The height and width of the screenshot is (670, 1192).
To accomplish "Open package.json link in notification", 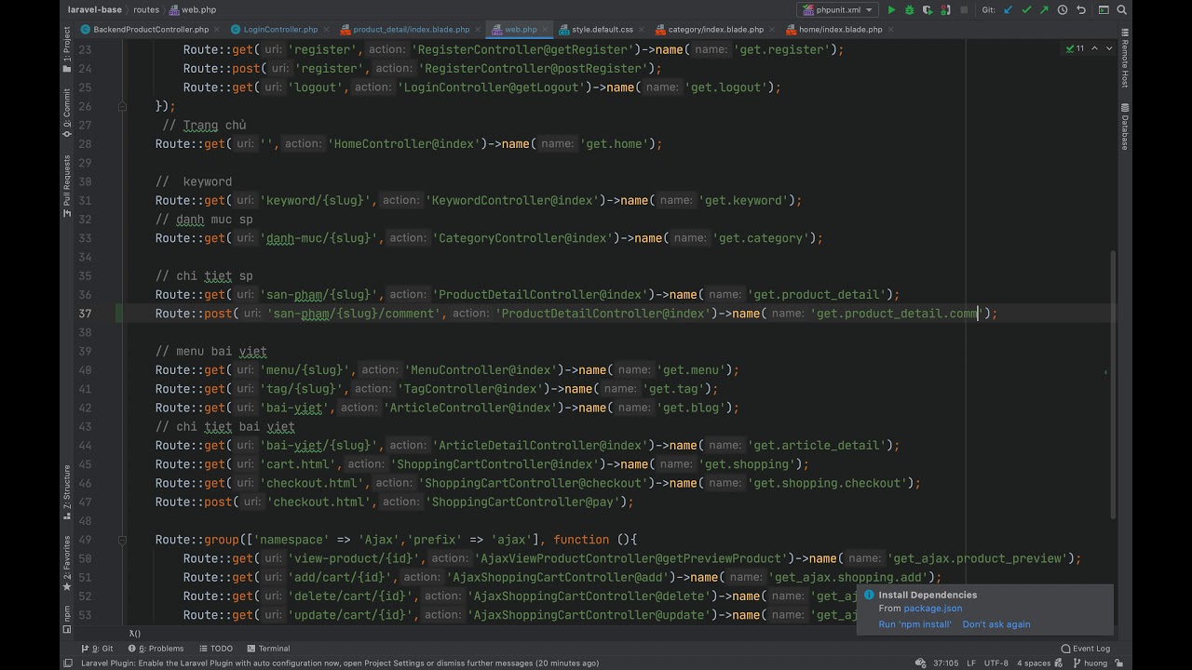I will click(932, 609).
